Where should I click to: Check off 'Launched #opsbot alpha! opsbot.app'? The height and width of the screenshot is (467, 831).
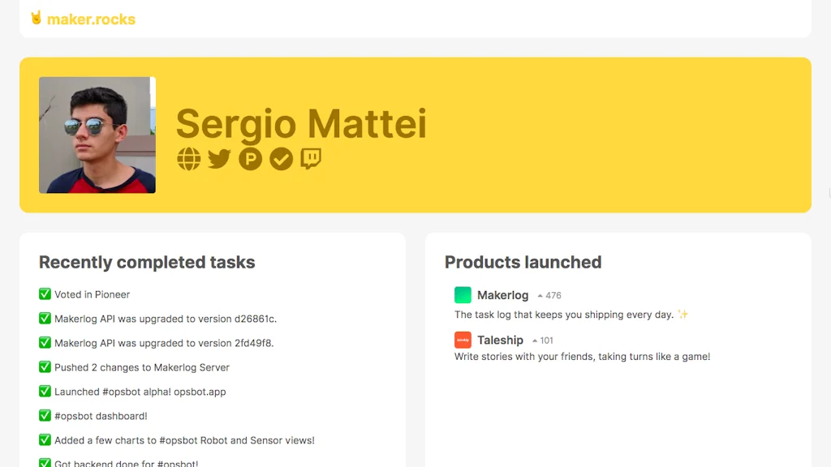tap(45, 392)
